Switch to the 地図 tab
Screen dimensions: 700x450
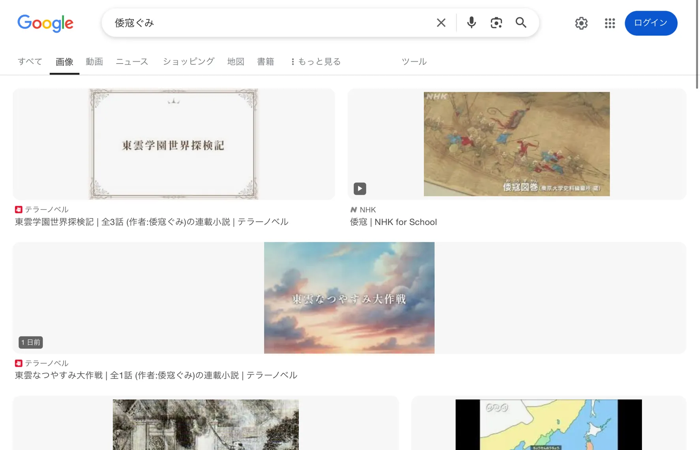(x=236, y=62)
